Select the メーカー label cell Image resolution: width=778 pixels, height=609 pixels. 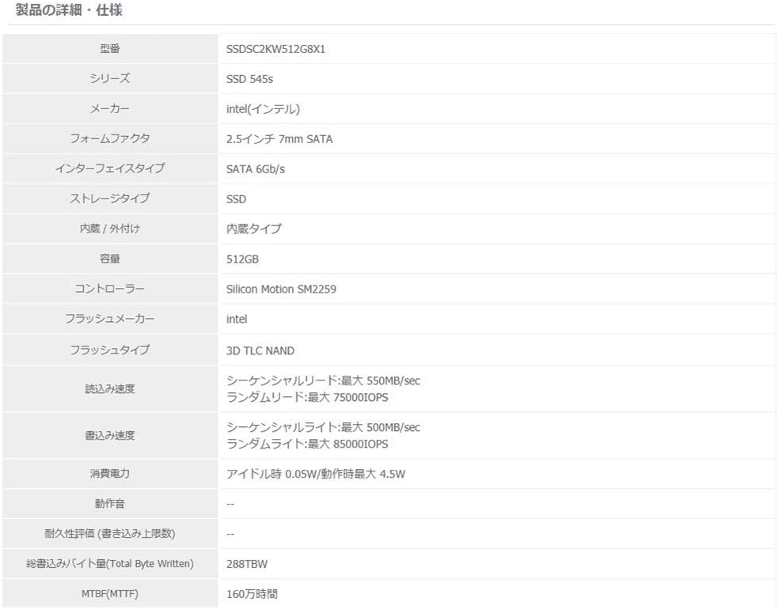110,108
